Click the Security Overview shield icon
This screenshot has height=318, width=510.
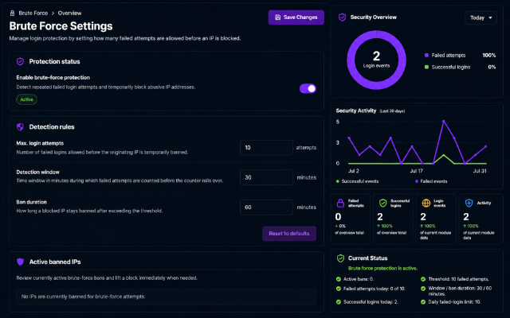[342, 17]
